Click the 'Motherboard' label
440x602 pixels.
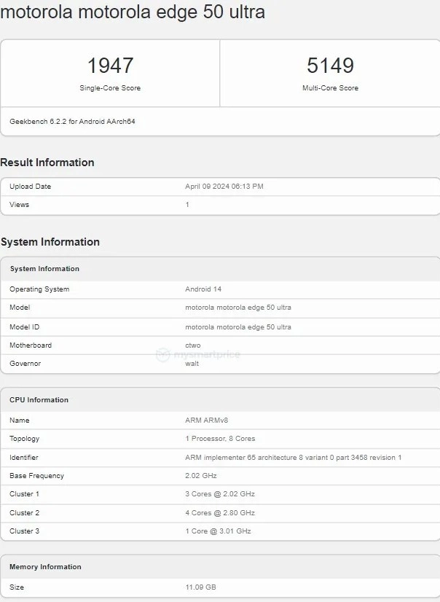tap(31, 345)
